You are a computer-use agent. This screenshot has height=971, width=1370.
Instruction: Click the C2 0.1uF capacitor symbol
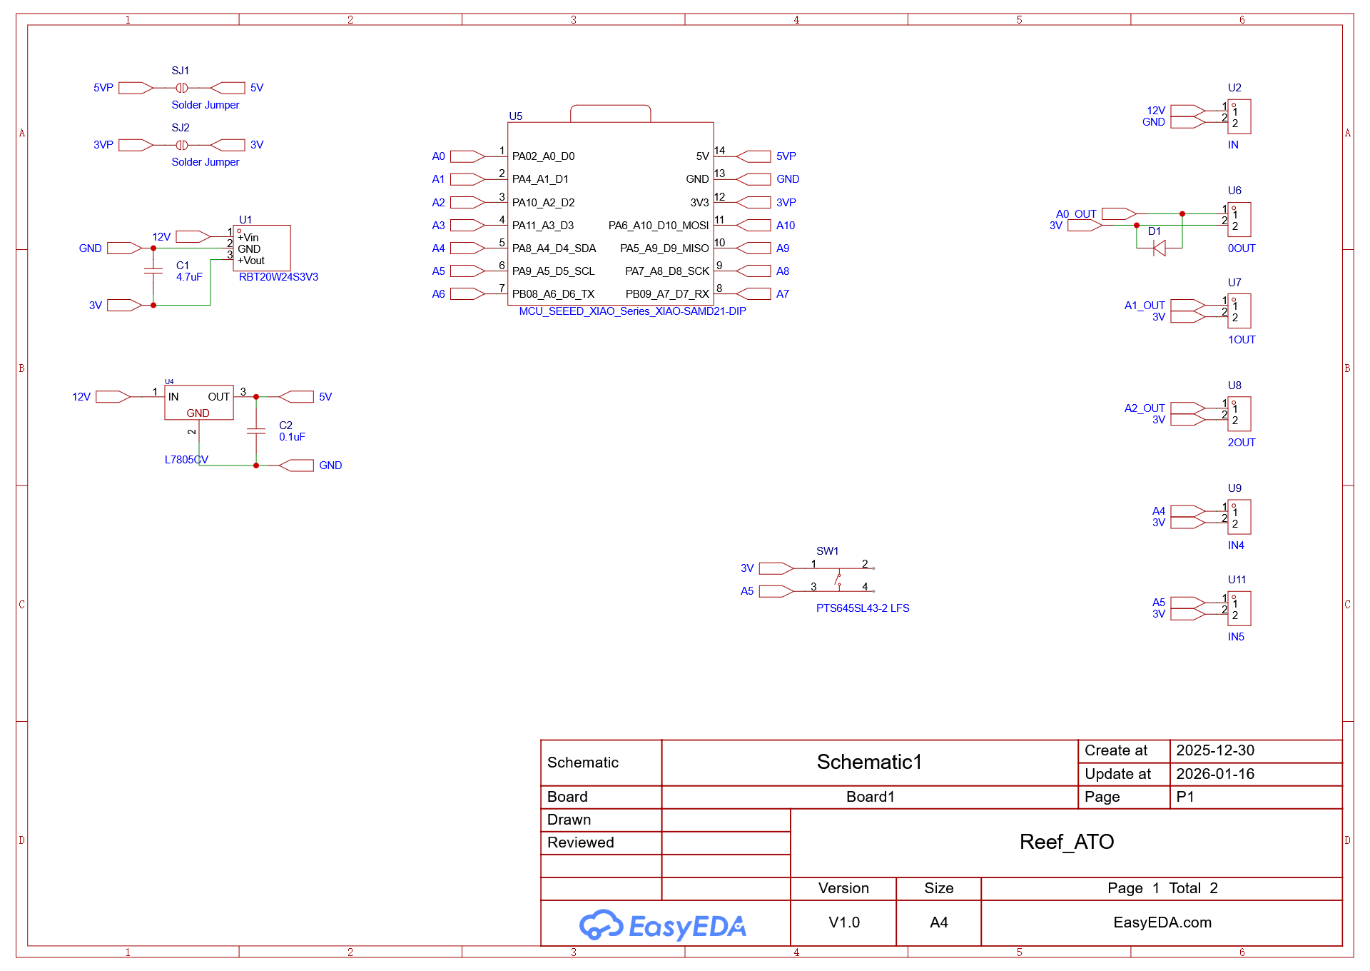(x=256, y=431)
